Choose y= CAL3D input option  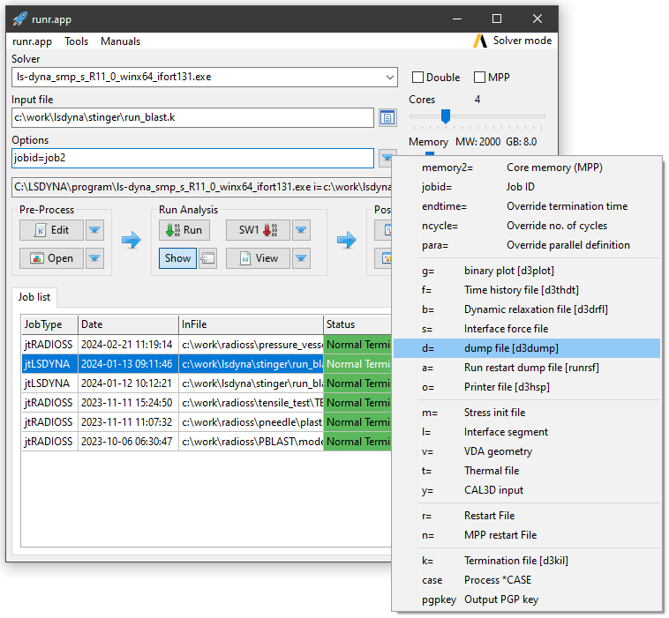527,490
